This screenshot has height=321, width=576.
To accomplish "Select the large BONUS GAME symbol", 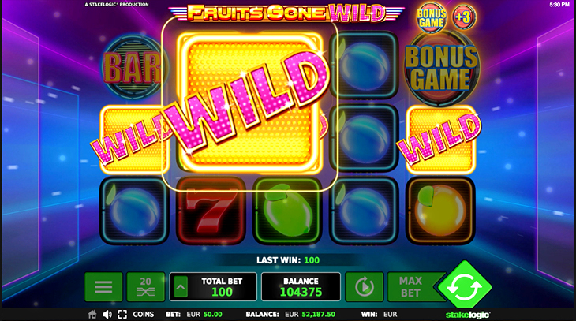I will pos(441,69).
